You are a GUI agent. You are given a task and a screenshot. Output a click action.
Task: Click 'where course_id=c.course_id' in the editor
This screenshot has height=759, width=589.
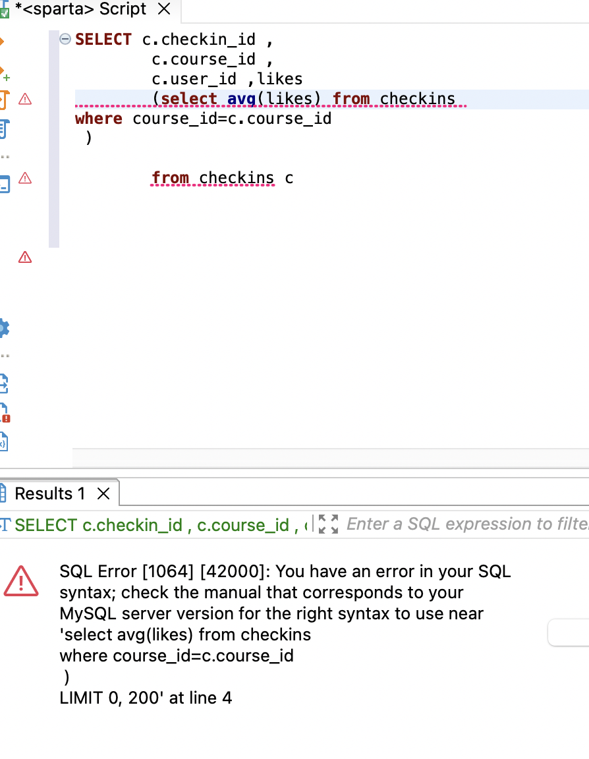coord(204,119)
